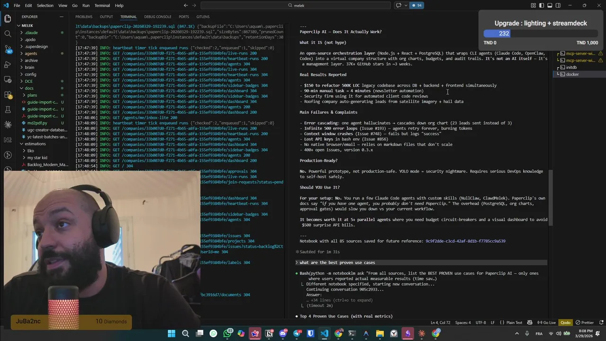
Task: Open the chat icon in title bar
Action: click(399, 5)
